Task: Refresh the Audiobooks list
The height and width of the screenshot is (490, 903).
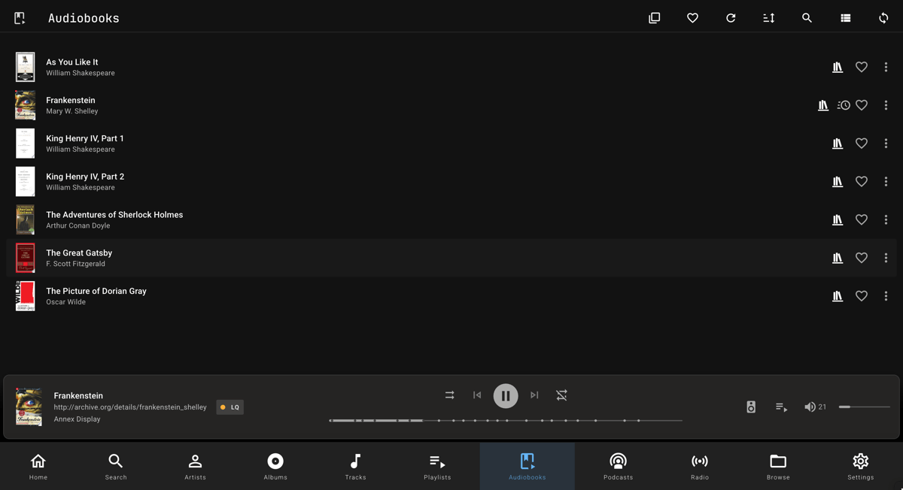Action: (x=731, y=17)
